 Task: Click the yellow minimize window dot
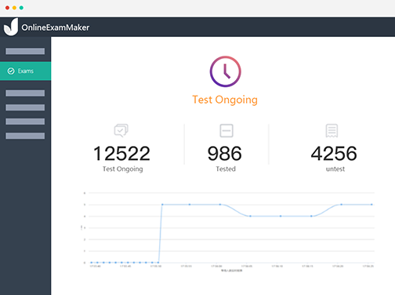click(x=14, y=8)
